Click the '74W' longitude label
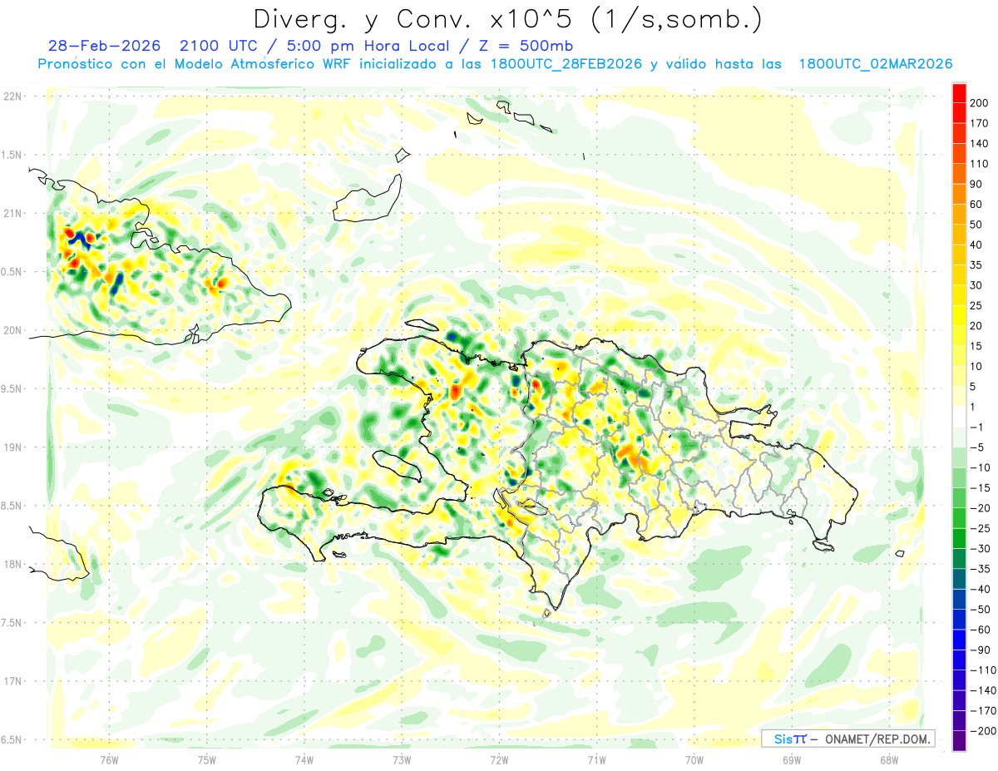Viewport: 998px width, 771px height. tap(304, 759)
